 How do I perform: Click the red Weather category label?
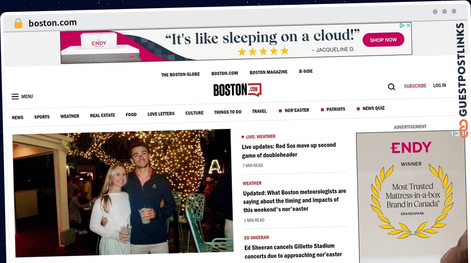pyautogui.click(x=252, y=183)
